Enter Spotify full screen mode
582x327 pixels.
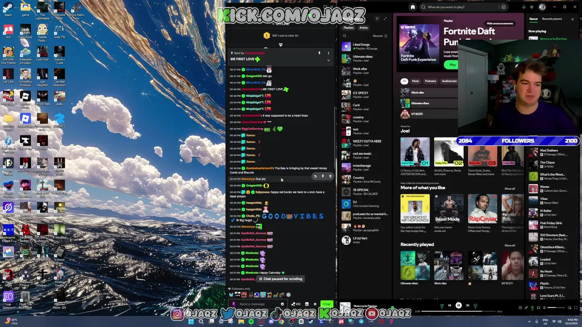point(576,307)
